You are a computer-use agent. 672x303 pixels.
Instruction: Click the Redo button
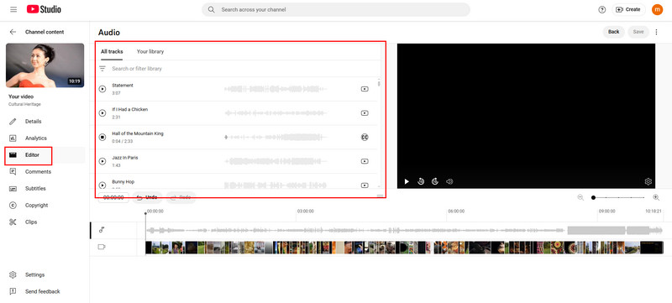tap(181, 197)
